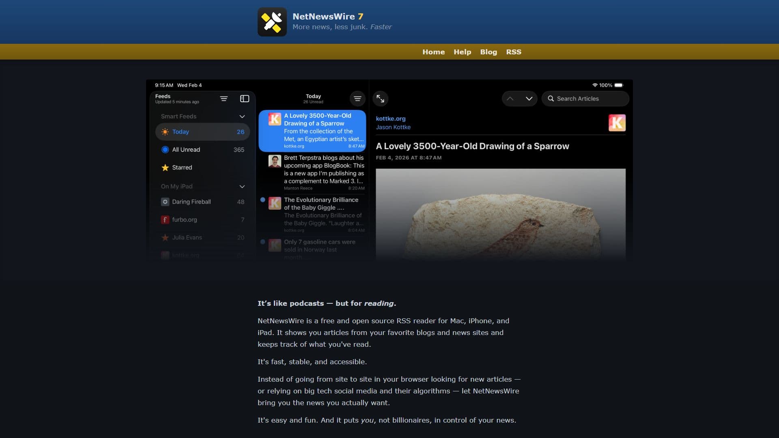Viewport: 779px width, 438px height.
Task: Open the RSS navigation link
Action: [x=513, y=52]
